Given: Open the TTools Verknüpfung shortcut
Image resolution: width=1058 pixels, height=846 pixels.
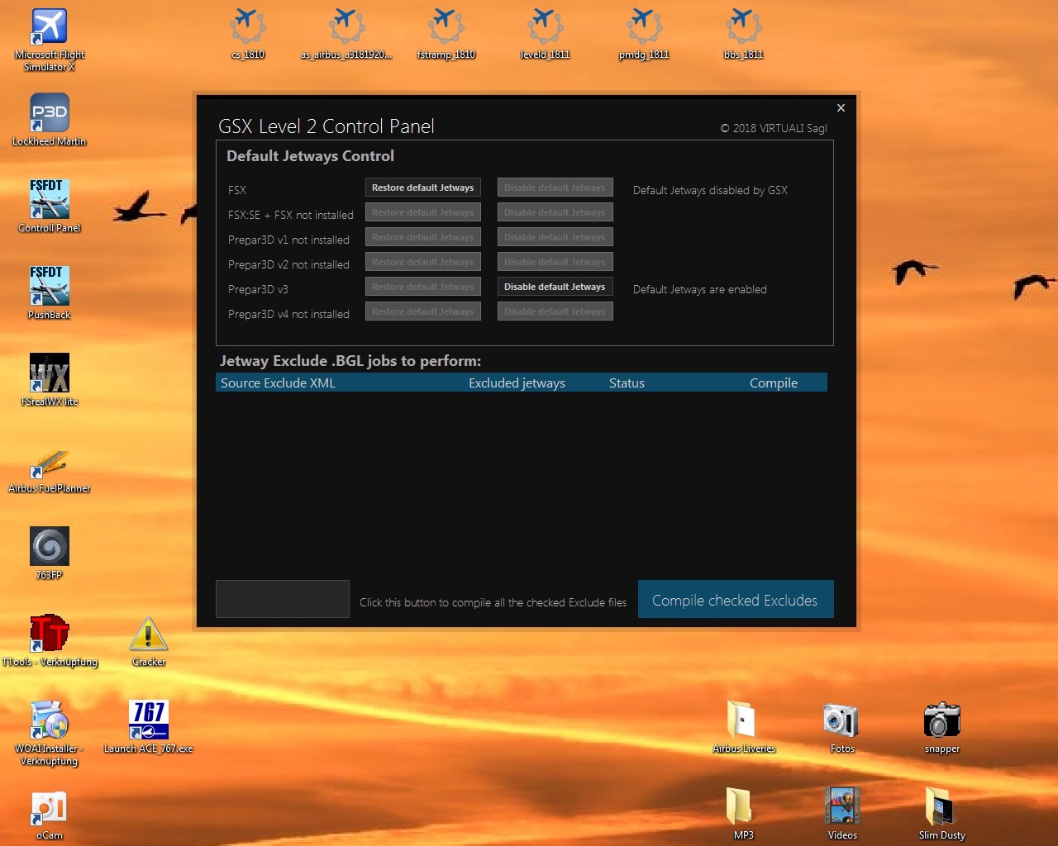Looking at the screenshot, I should point(49,634).
